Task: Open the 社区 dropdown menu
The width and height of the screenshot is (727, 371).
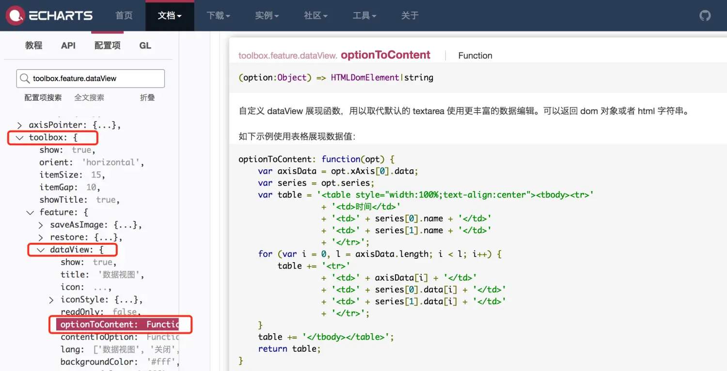Action: [x=316, y=15]
